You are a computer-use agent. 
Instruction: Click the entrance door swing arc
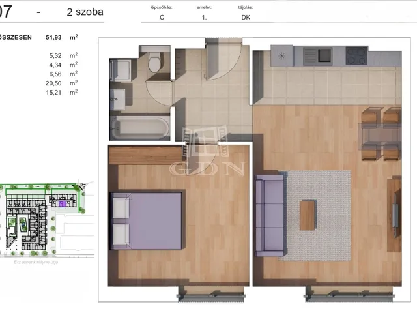pyautogui.click(x=223, y=63)
